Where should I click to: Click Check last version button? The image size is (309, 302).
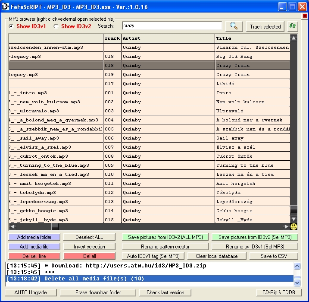(165, 292)
